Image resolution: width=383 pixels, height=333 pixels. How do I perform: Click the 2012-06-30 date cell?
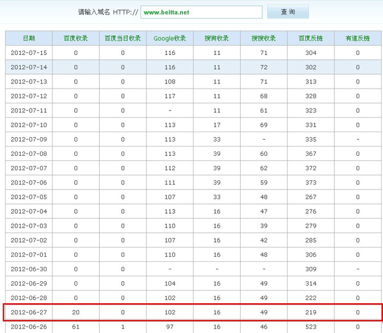point(29,269)
